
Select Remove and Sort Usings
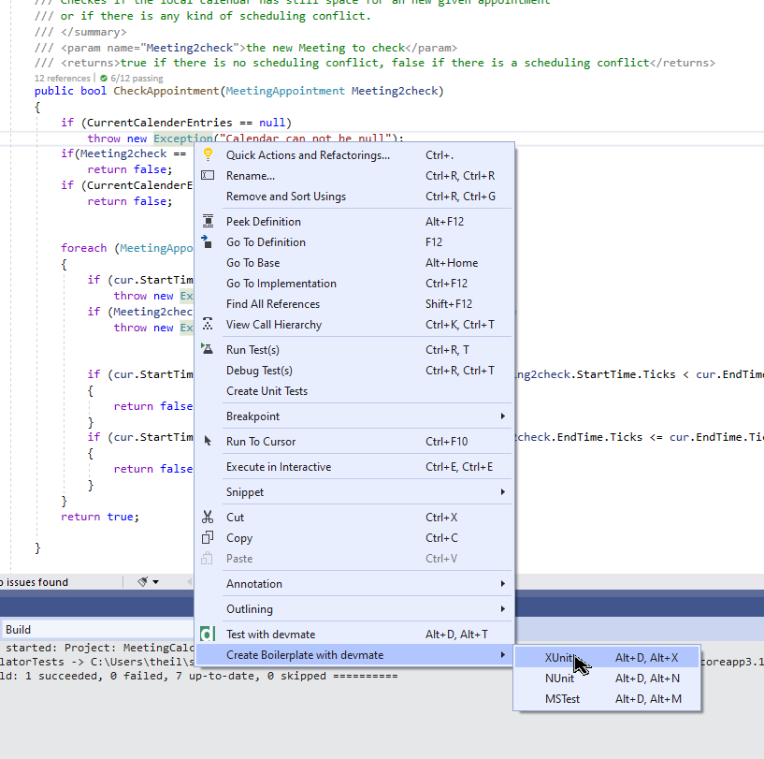tap(354, 197)
